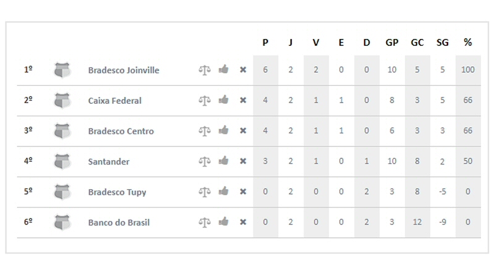Image resolution: width=495 pixels, height=275 pixels.
Task: Click the thumbs-up icon for Bradesco Joinville
Action: [223, 69]
